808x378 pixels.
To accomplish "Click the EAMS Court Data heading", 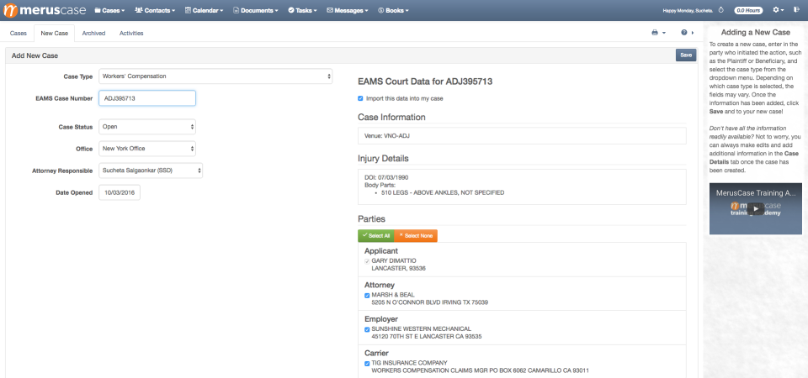I will [x=426, y=81].
